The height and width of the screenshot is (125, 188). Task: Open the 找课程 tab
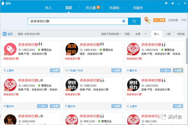pyautogui.click(x=114, y=8)
